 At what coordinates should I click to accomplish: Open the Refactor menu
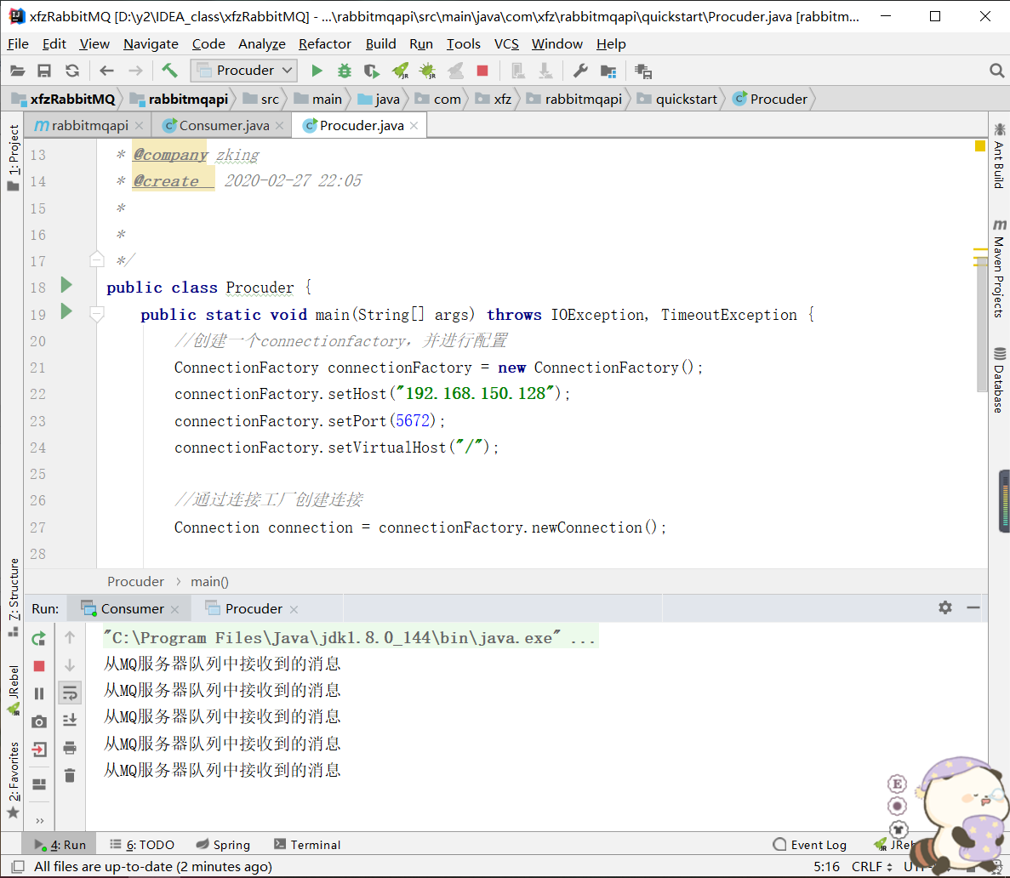[325, 43]
